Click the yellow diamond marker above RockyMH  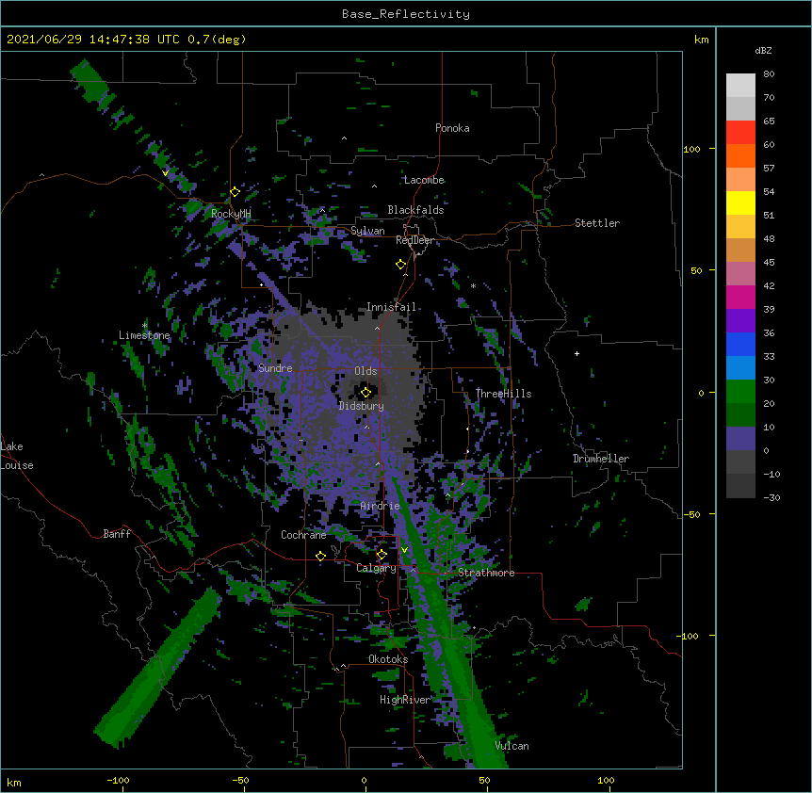[x=235, y=192]
